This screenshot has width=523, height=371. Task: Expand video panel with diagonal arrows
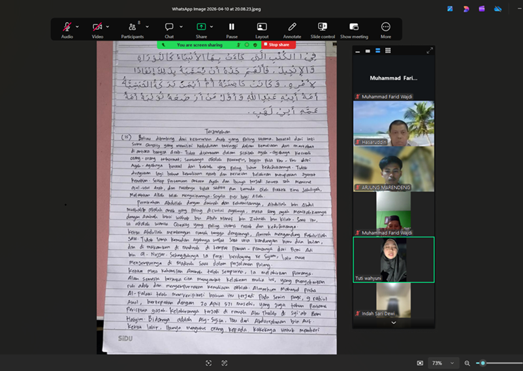pyautogui.click(x=430, y=51)
